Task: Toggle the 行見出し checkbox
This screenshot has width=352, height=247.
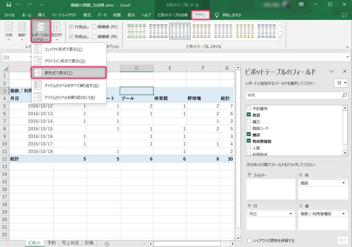Action: tap(71, 27)
